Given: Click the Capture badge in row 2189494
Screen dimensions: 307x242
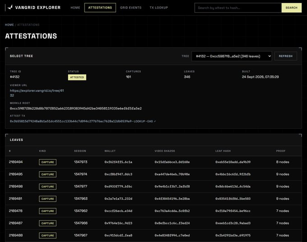Looking at the screenshot, I should point(47,162).
